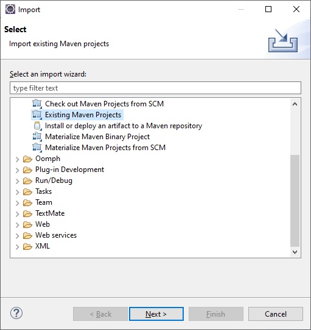311x330 pixels.
Task: Click the Install or deploy artifact jar icon
Action: (x=37, y=126)
